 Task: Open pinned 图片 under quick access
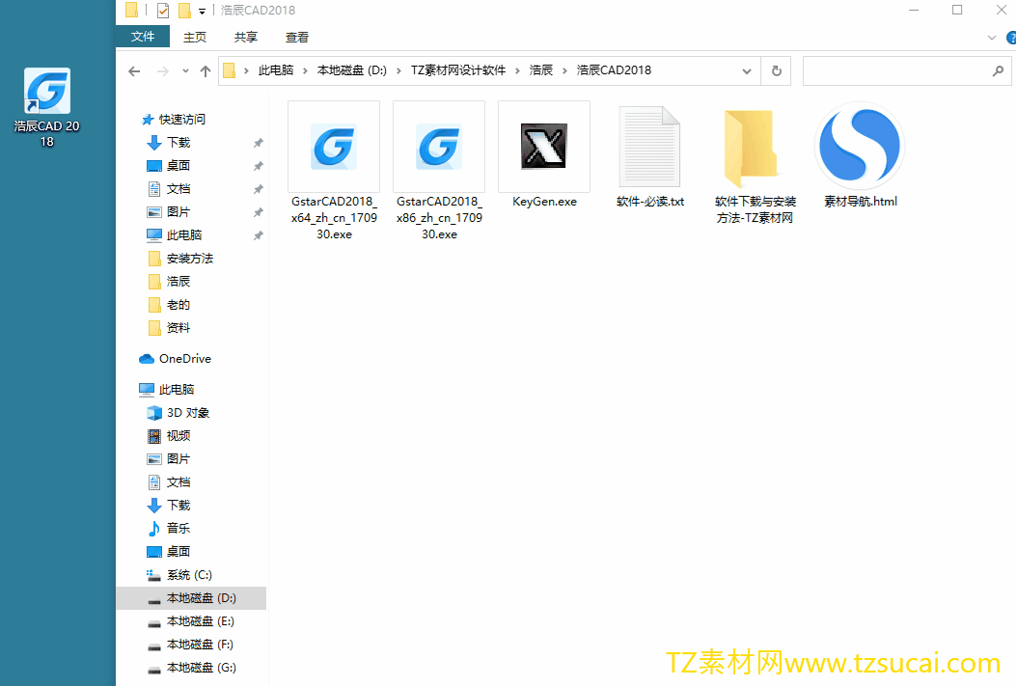(169, 212)
